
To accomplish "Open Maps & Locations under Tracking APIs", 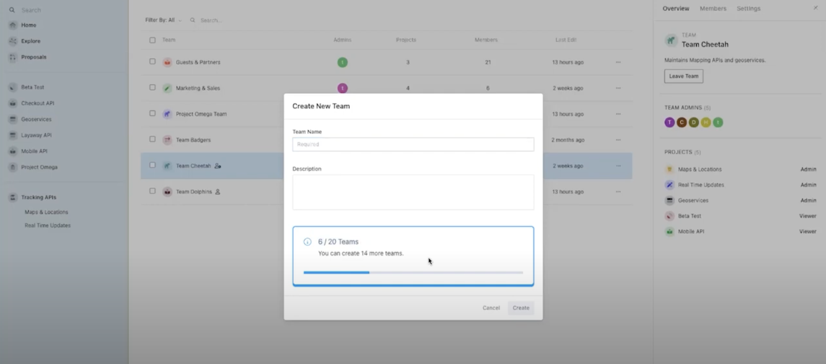I will point(46,212).
